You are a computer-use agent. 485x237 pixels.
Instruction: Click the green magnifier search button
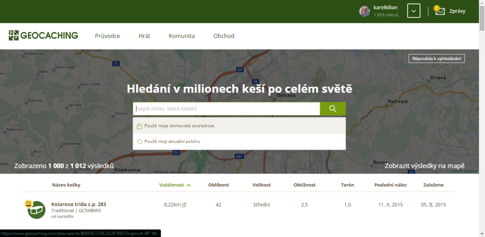coord(333,109)
